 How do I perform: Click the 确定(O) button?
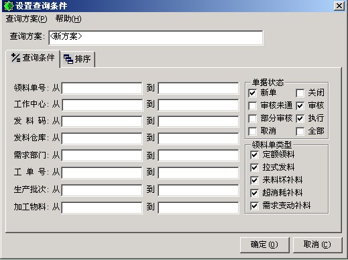click(x=264, y=245)
